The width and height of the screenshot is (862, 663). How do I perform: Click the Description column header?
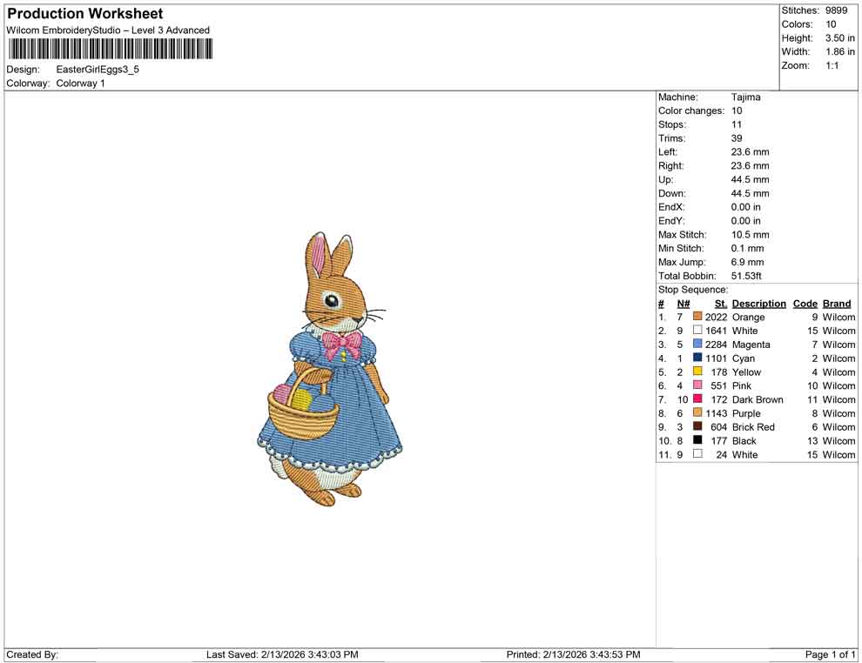click(758, 304)
